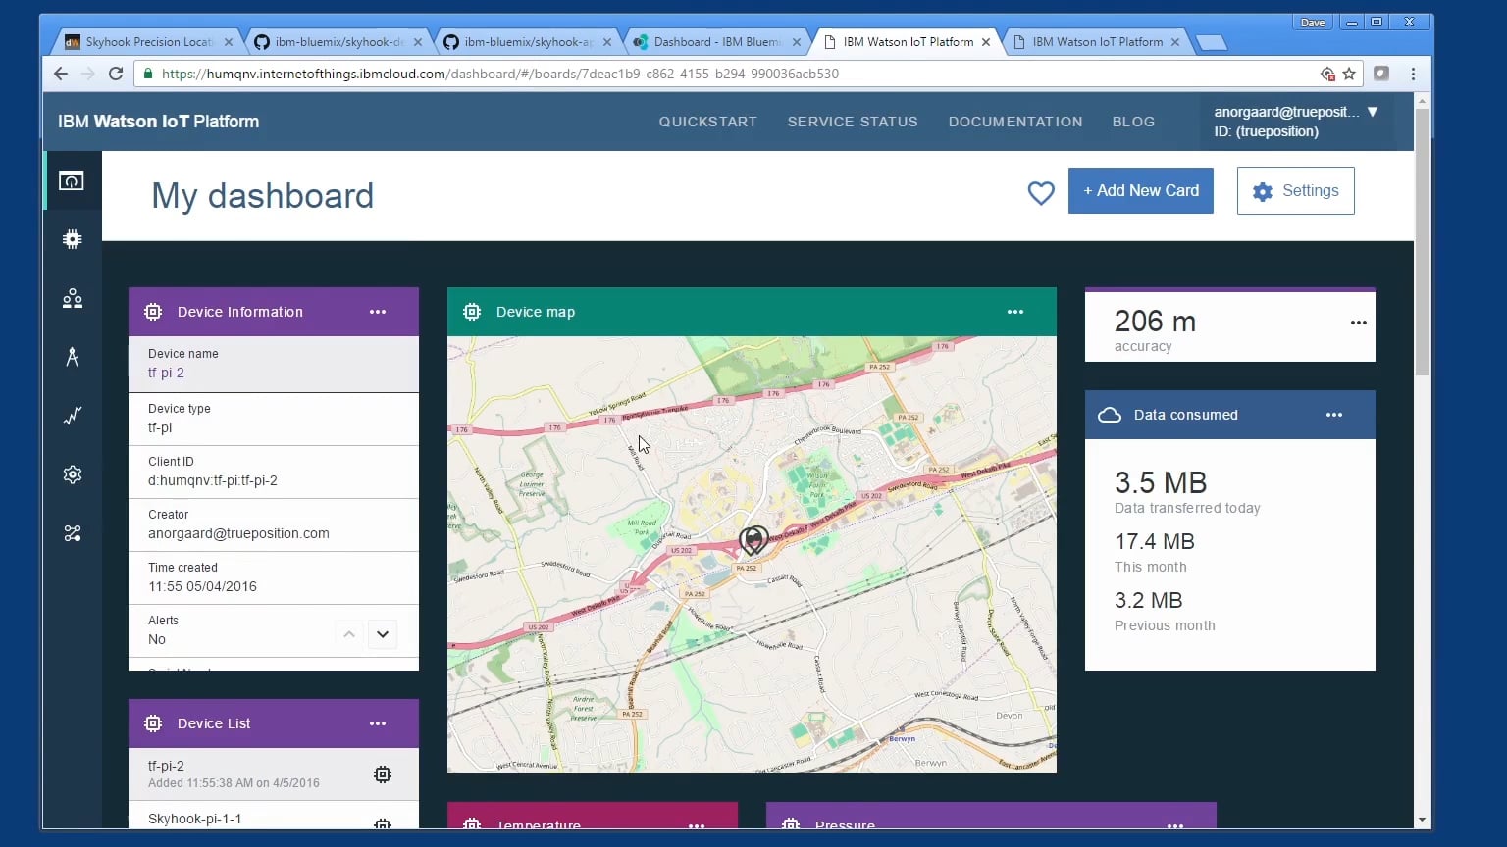Click the browser extension icon beside star
Screen dimensions: 1507x847
1381,73
